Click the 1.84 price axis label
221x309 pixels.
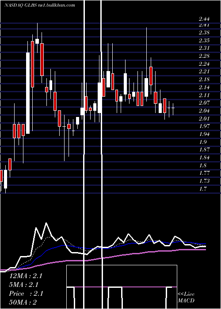(x=204, y=158)
